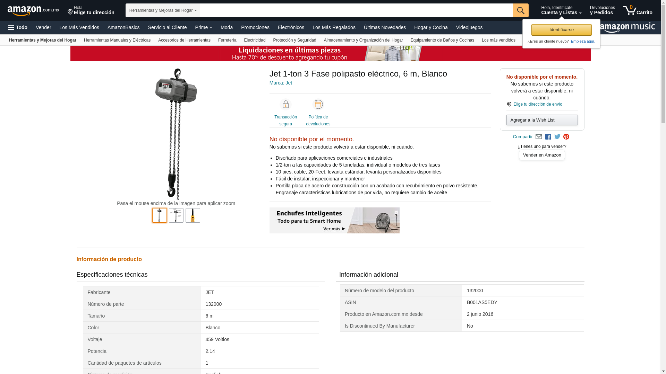This screenshot has height=374, width=666.
Task: Go to Electricidad category tab
Action: 255,40
